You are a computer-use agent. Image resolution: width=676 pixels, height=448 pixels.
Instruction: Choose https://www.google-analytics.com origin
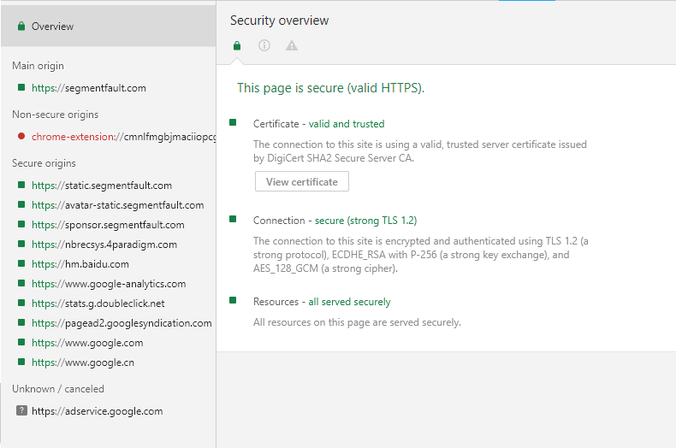coord(109,284)
